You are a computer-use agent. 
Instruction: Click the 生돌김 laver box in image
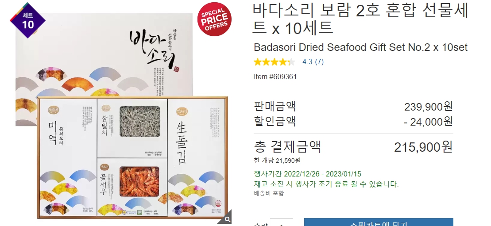point(196,158)
